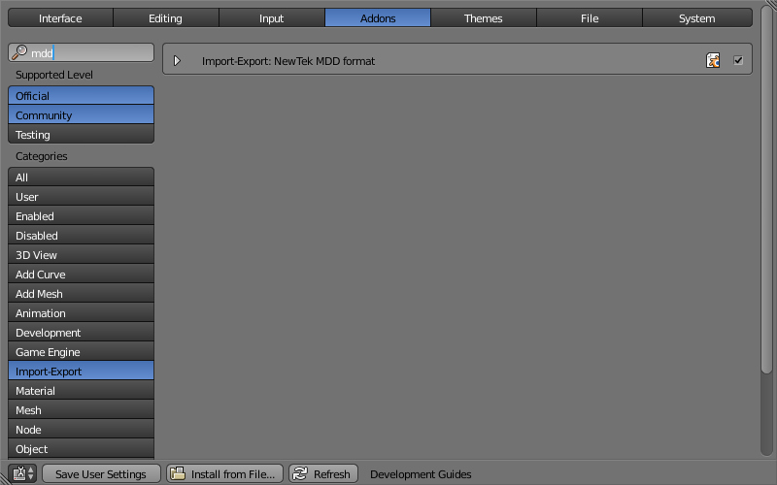The height and width of the screenshot is (485, 777).
Task: Select the Addons tab
Action: [x=378, y=18]
